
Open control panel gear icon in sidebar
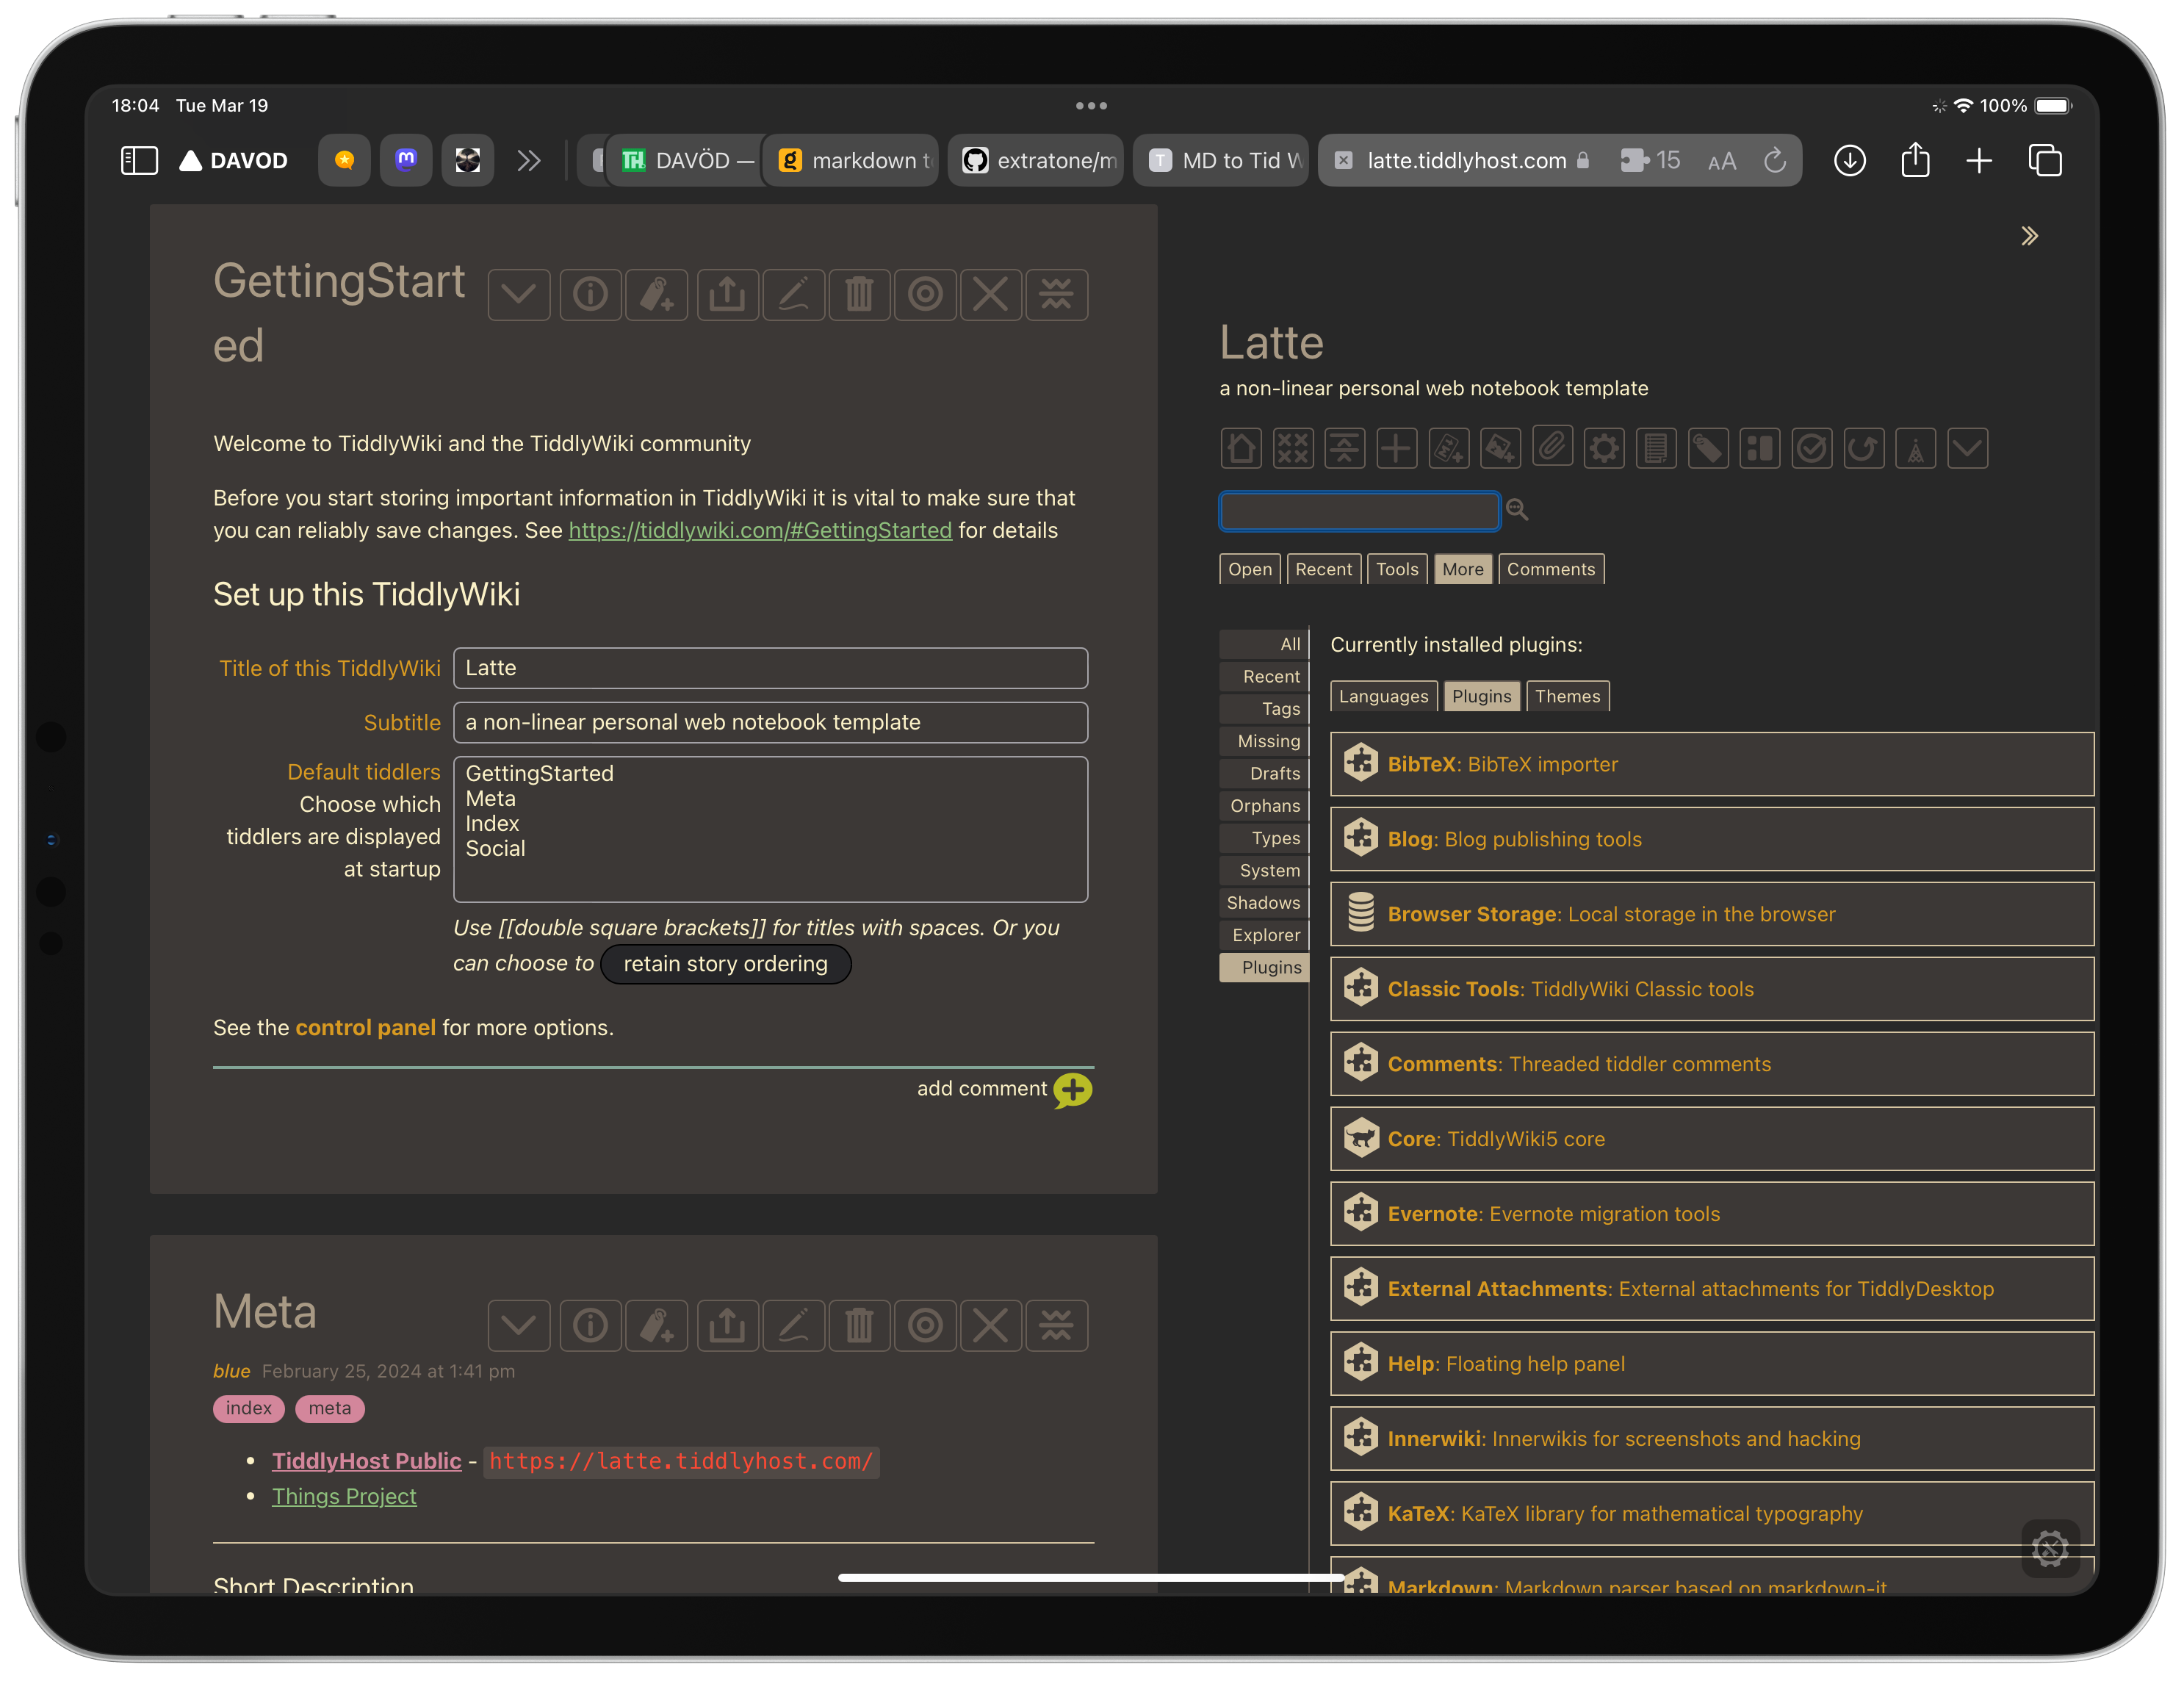1604,448
